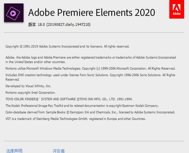
Task: Click the VST Steinberg trademark line
Action: pos(76,119)
